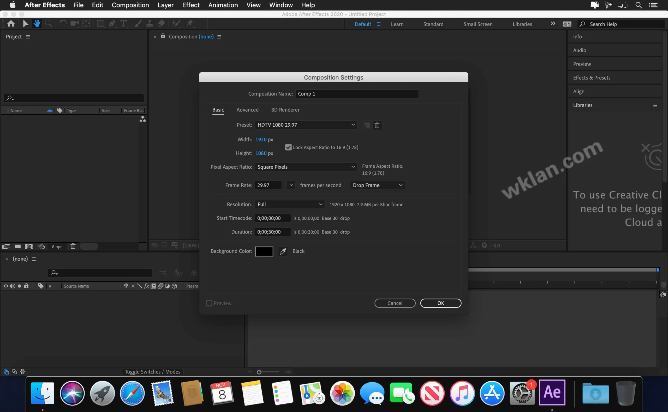Open the Preset dropdown showing HDTV 1080 29.97
The height and width of the screenshot is (412, 668).
(306, 125)
